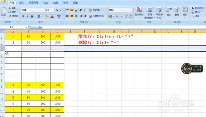206x117 pixels.
Task: Decrease the indent
Action: (81, 16)
